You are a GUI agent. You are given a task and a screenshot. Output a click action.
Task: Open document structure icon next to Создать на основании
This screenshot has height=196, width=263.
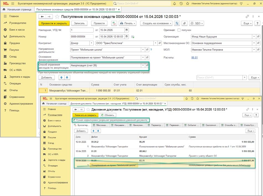177,23
